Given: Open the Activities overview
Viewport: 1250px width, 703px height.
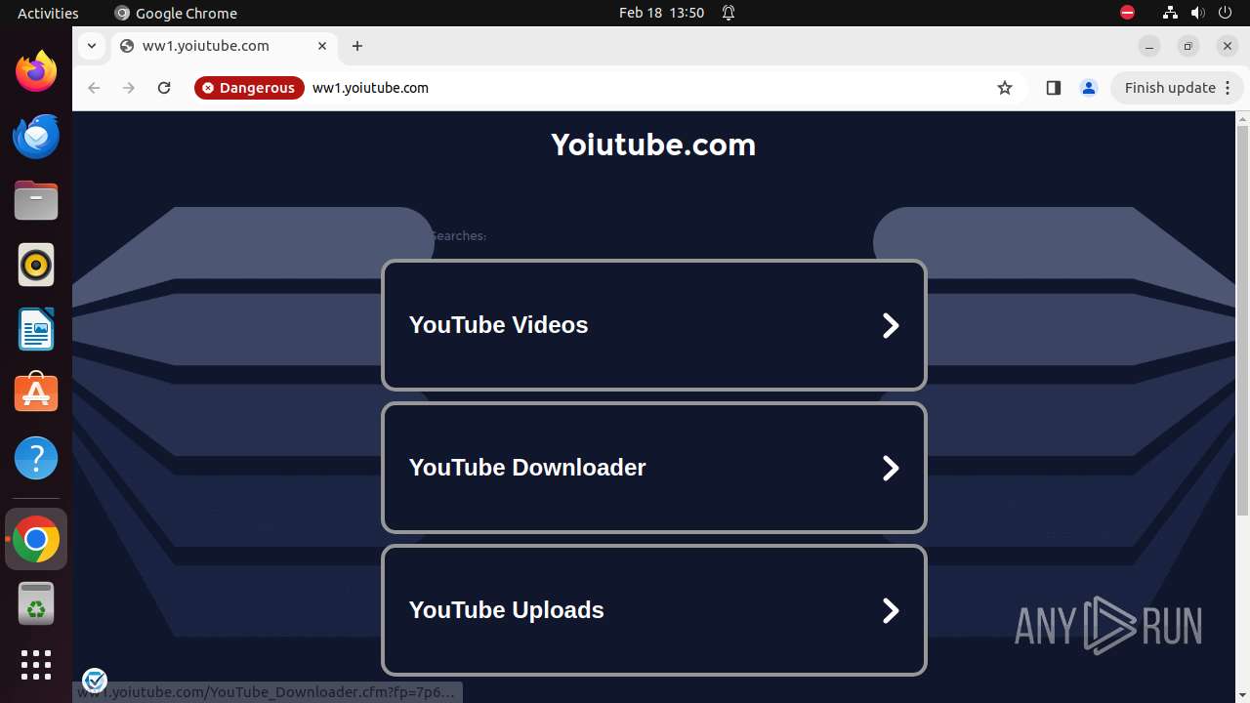Looking at the screenshot, I should coord(48,13).
